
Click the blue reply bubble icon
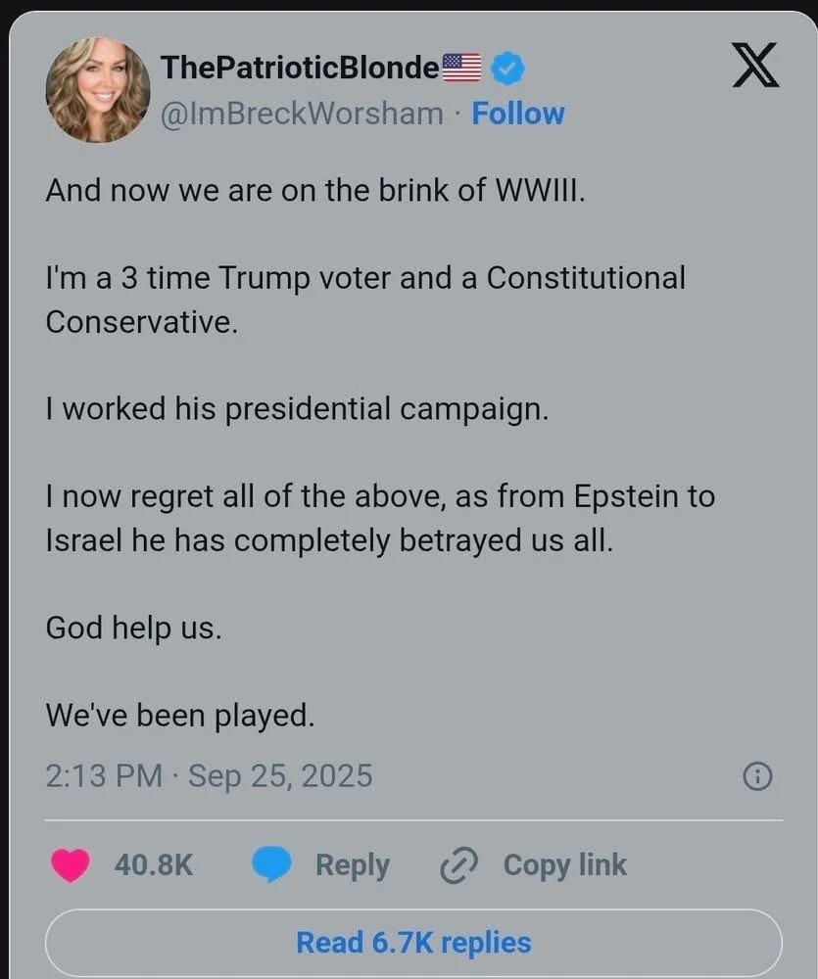[x=271, y=864]
